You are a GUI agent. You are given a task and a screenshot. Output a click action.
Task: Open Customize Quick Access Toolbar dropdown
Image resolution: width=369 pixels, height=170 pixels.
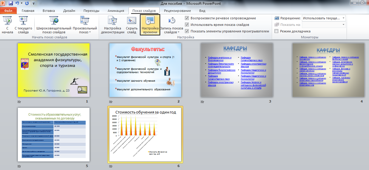[x=33, y=4]
